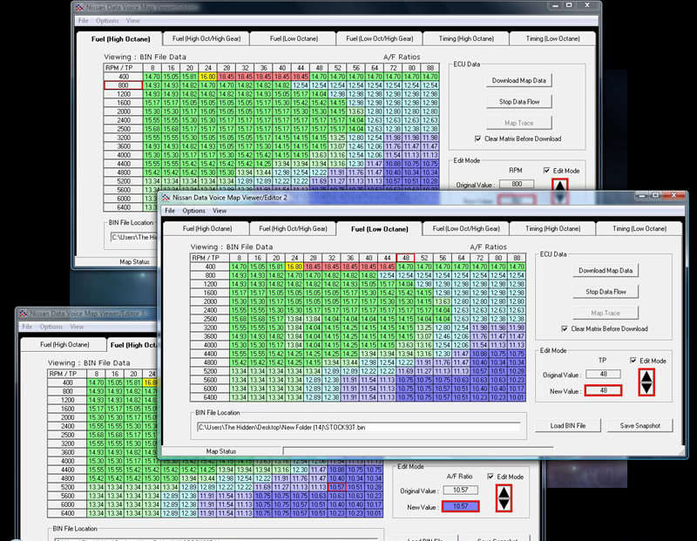The width and height of the screenshot is (697, 541).
Task: Select the TP 88 column header in Editor 2
Action: coord(517,258)
